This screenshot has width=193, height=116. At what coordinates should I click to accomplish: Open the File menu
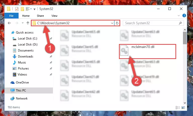[x=12, y=16]
